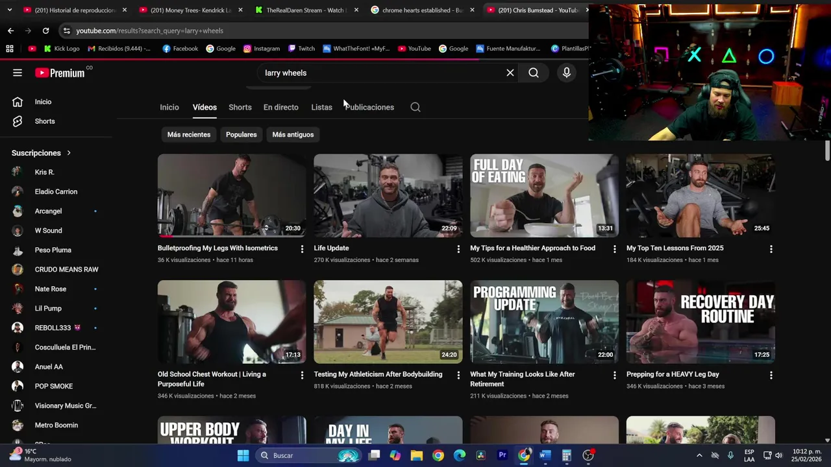Open the channel search magnifier icon
Viewport: 831px width, 467px height.
(x=415, y=107)
